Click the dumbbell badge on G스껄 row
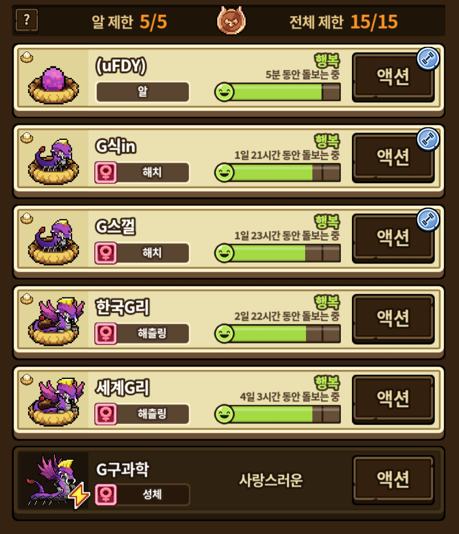The image size is (459, 534). click(x=428, y=220)
